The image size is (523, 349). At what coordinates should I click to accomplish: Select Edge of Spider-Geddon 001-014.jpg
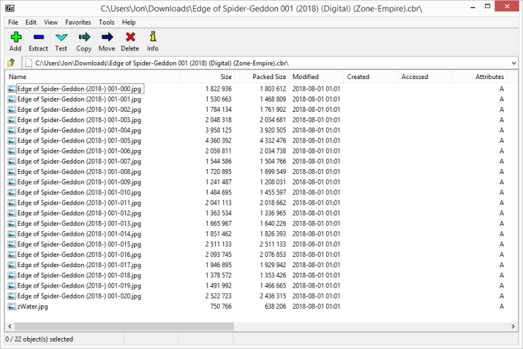pos(79,234)
